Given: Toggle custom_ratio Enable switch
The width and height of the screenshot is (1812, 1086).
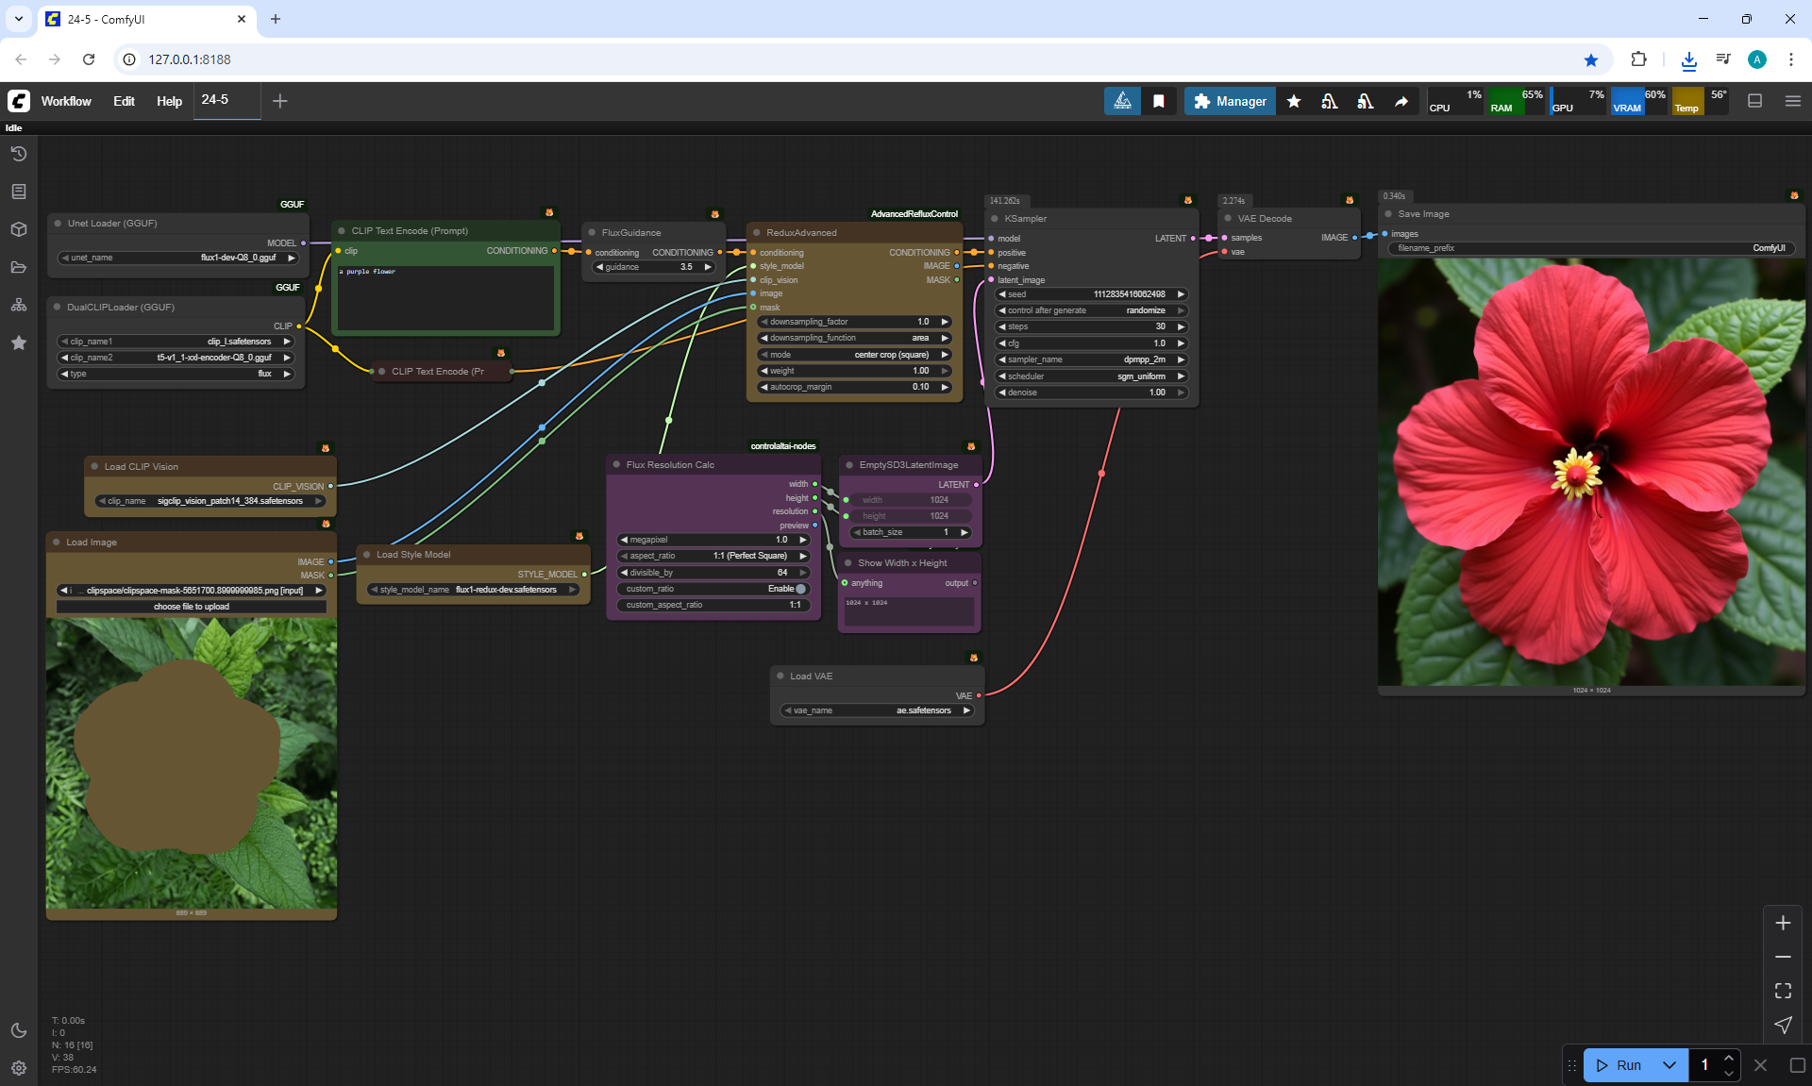Looking at the screenshot, I should (800, 589).
